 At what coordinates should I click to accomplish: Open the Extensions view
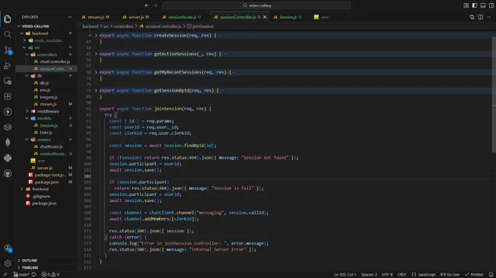pos(7,96)
